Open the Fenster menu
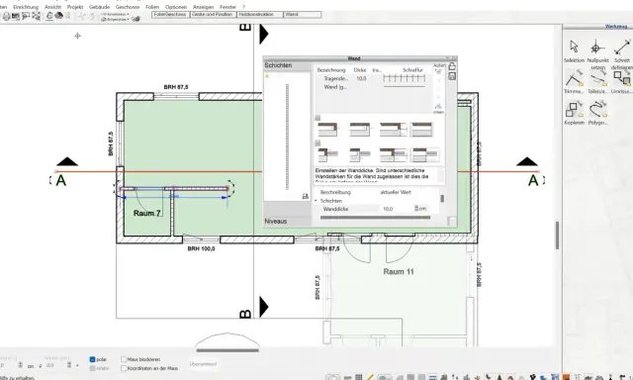The image size is (633, 380). coord(228,7)
